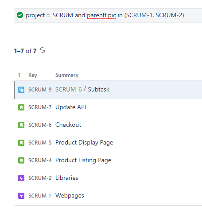
Task: Click the subtask type icon for SCRUM-9
Action: tap(21, 90)
